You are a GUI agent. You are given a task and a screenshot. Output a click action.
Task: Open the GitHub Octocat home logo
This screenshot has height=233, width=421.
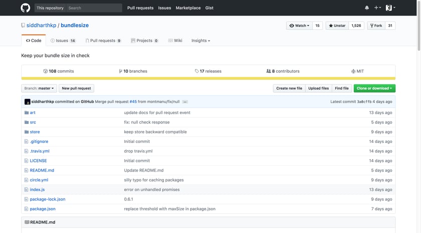point(26,8)
